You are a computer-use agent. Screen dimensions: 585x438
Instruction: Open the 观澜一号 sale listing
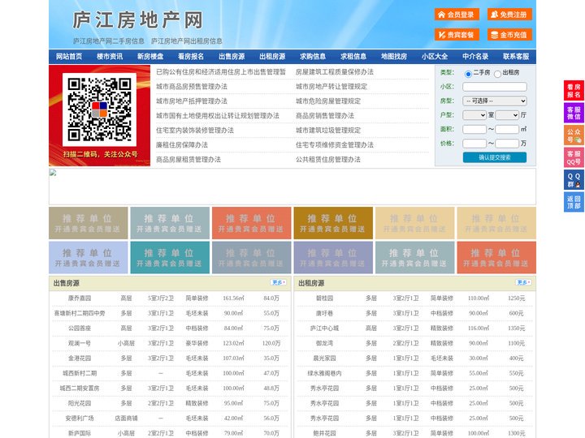tap(80, 343)
